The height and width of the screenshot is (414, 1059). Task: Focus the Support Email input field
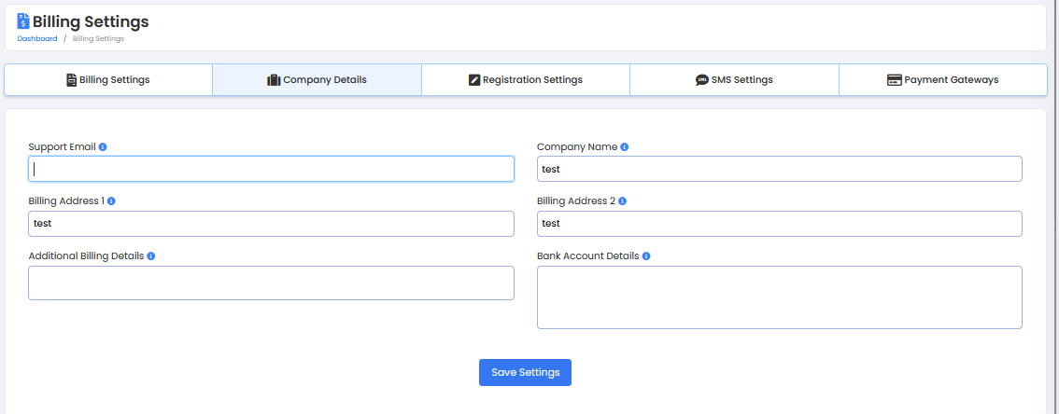point(271,169)
